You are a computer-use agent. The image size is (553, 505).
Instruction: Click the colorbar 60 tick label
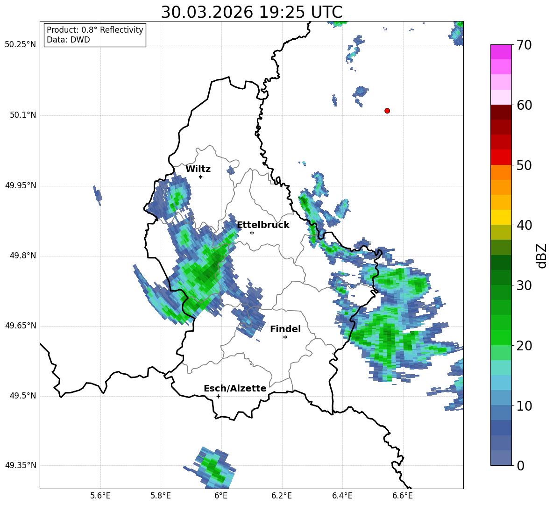525,105
